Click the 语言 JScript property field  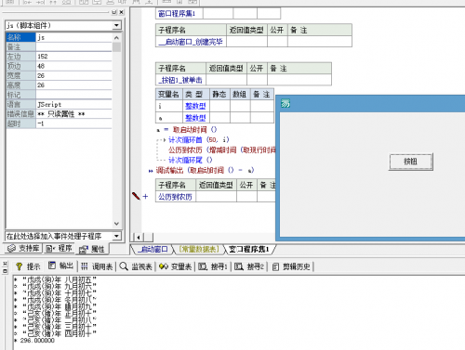tap(73, 104)
